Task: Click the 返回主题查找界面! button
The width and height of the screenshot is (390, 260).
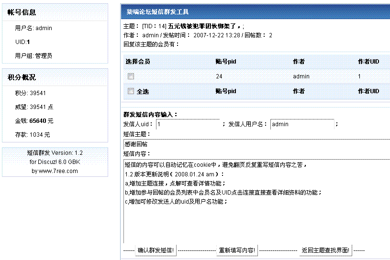Action: [x=325, y=250]
